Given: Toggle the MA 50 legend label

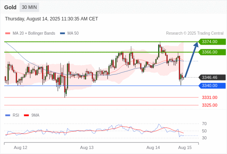Looking at the screenshot, I should [73, 33].
